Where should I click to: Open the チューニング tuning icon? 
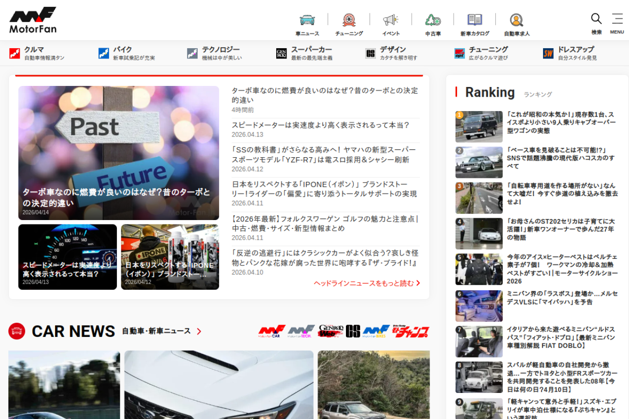tap(349, 21)
